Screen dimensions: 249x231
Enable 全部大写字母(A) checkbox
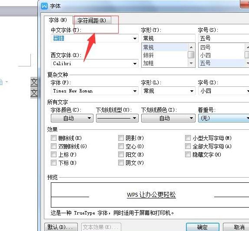[188, 146]
